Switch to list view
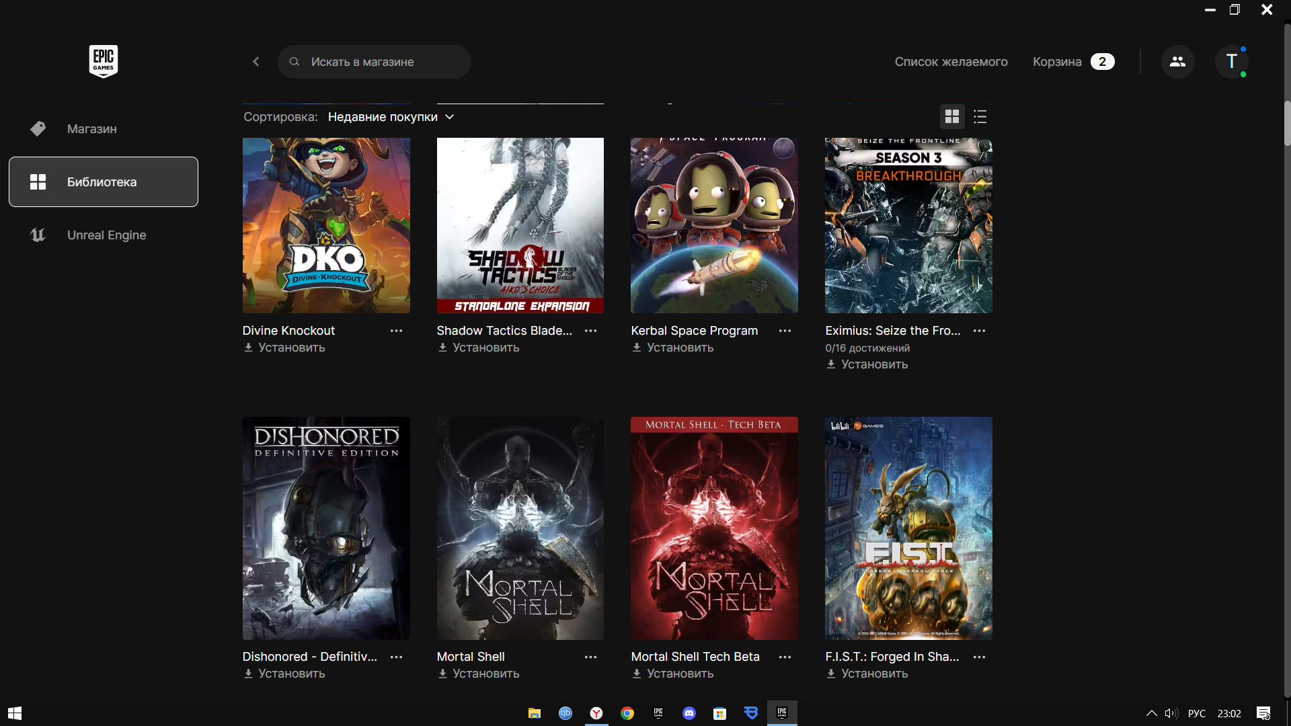 coord(980,117)
